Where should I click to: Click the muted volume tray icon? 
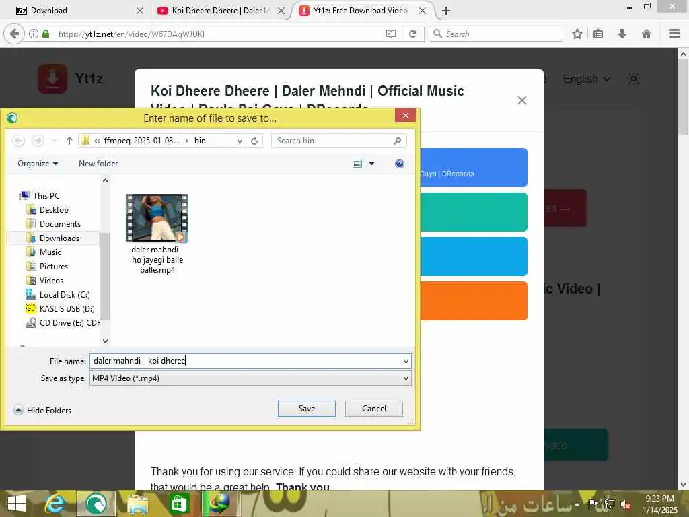click(626, 504)
